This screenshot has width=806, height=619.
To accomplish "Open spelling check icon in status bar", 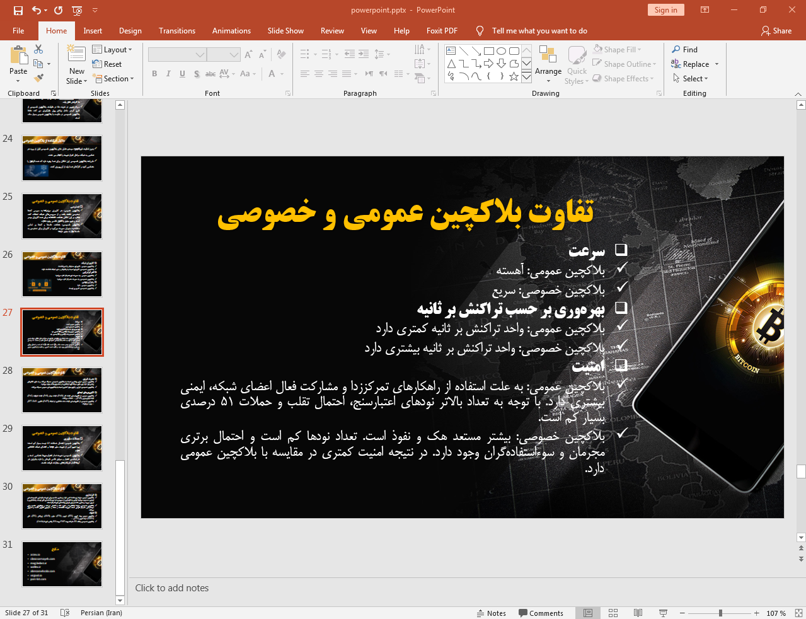I will point(65,613).
